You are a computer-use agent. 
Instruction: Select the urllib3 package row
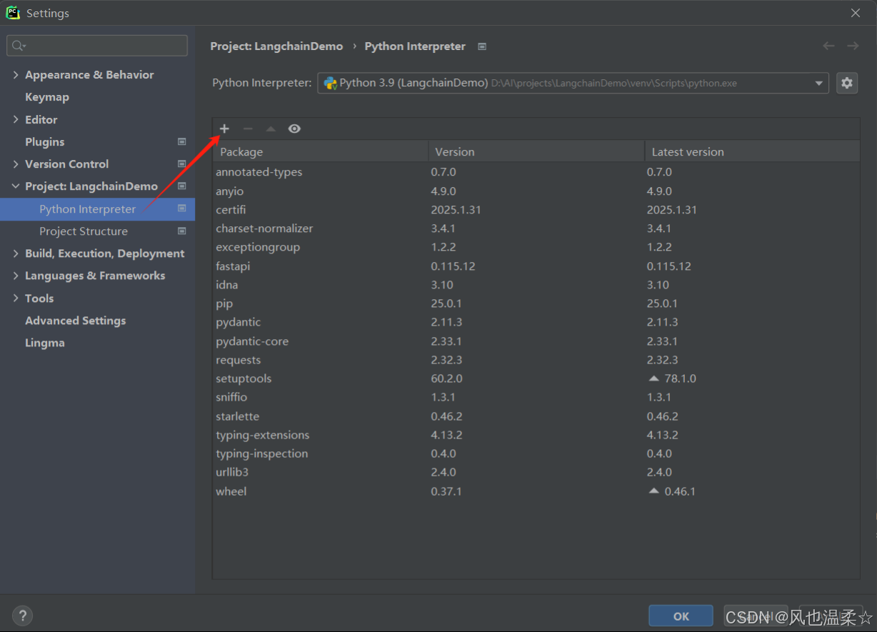[536, 472]
